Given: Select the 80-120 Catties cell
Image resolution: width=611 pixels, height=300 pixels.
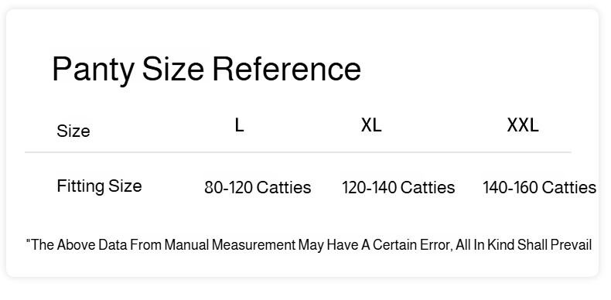Looking at the screenshot, I should (x=258, y=187).
